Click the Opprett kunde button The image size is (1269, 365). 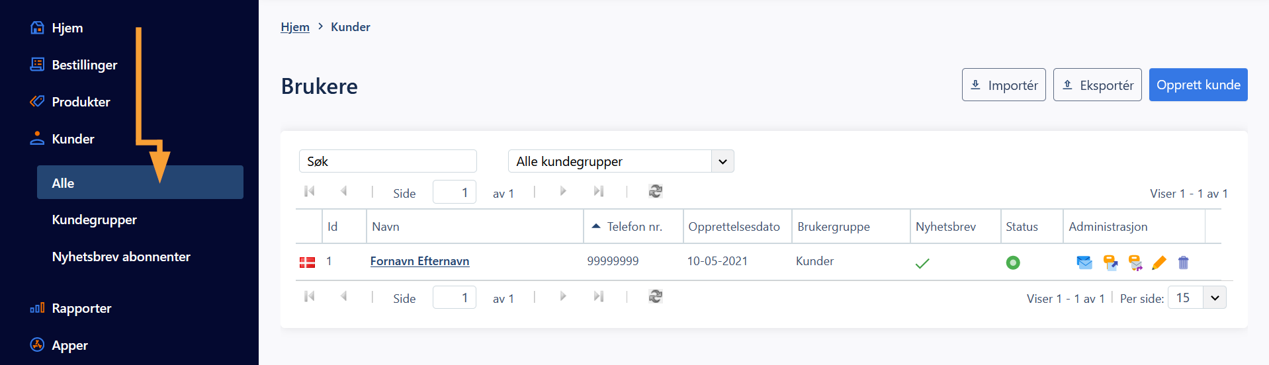click(1198, 85)
